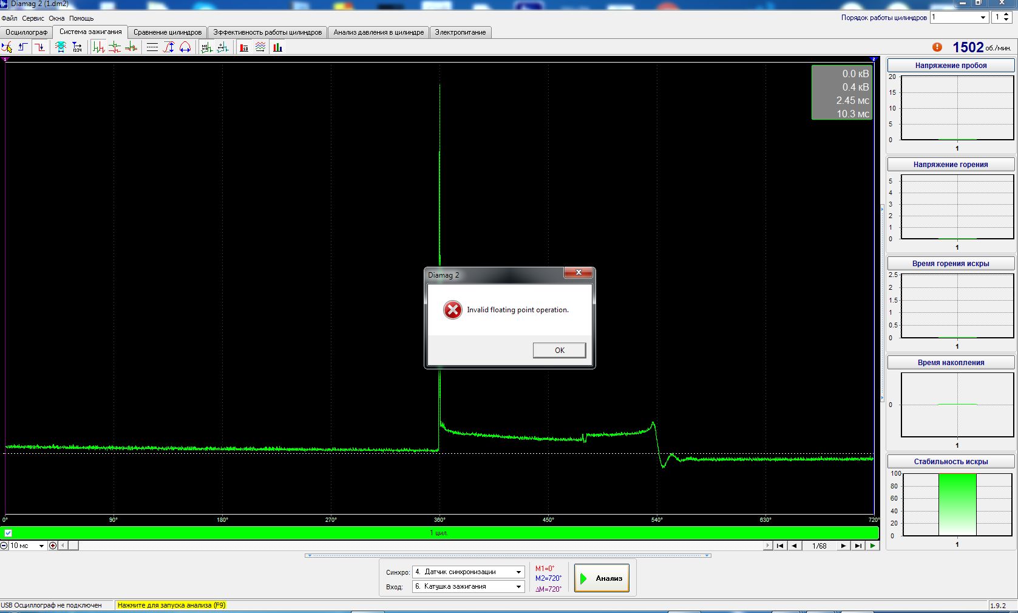Select the superimposed waveforms view icon
The height and width of the screenshot is (613, 1018).
(x=131, y=47)
